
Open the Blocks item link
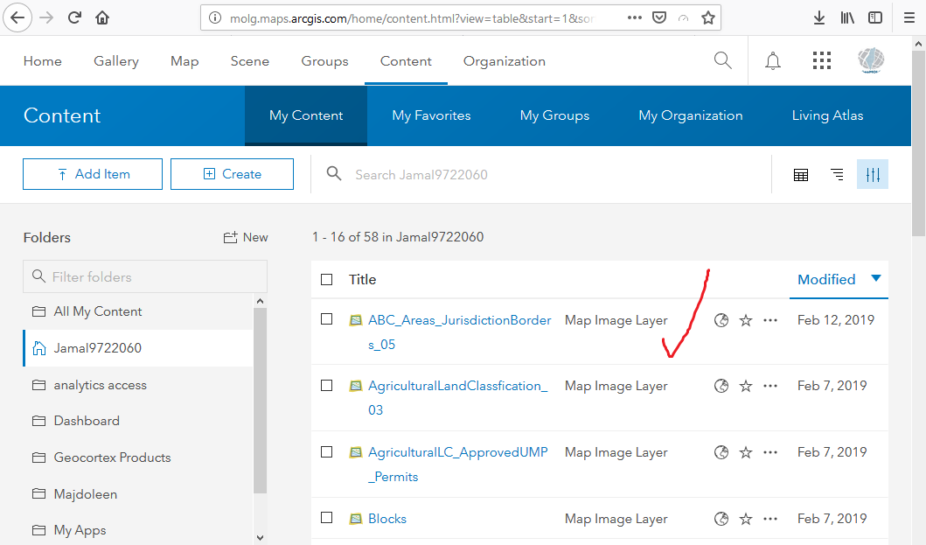[x=387, y=519]
